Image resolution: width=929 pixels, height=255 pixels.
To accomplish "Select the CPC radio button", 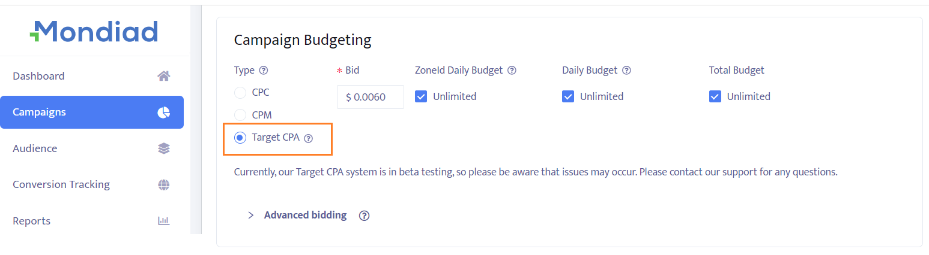I will [240, 93].
